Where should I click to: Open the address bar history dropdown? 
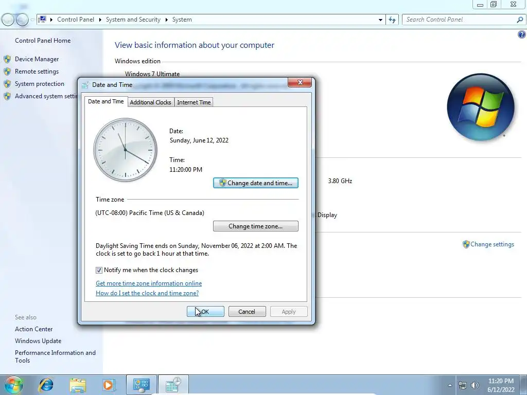click(380, 20)
